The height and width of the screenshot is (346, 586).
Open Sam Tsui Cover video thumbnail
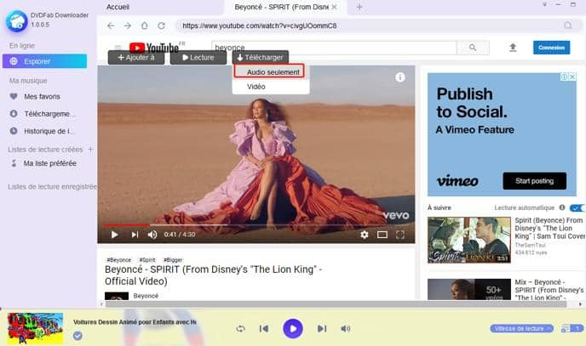point(469,240)
